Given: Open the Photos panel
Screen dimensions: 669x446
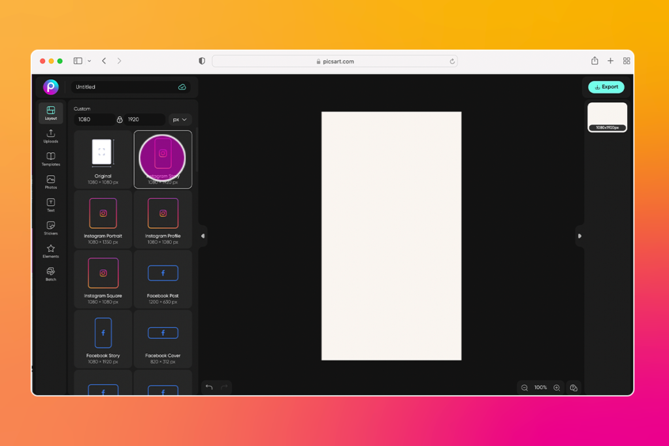Looking at the screenshot, I should 50,182.
